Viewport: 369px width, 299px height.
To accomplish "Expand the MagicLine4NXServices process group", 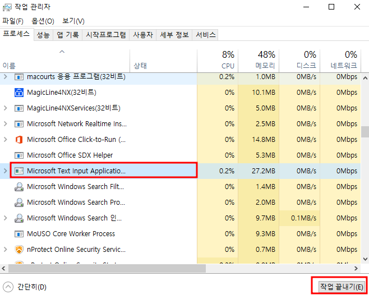I will (6, 108).
